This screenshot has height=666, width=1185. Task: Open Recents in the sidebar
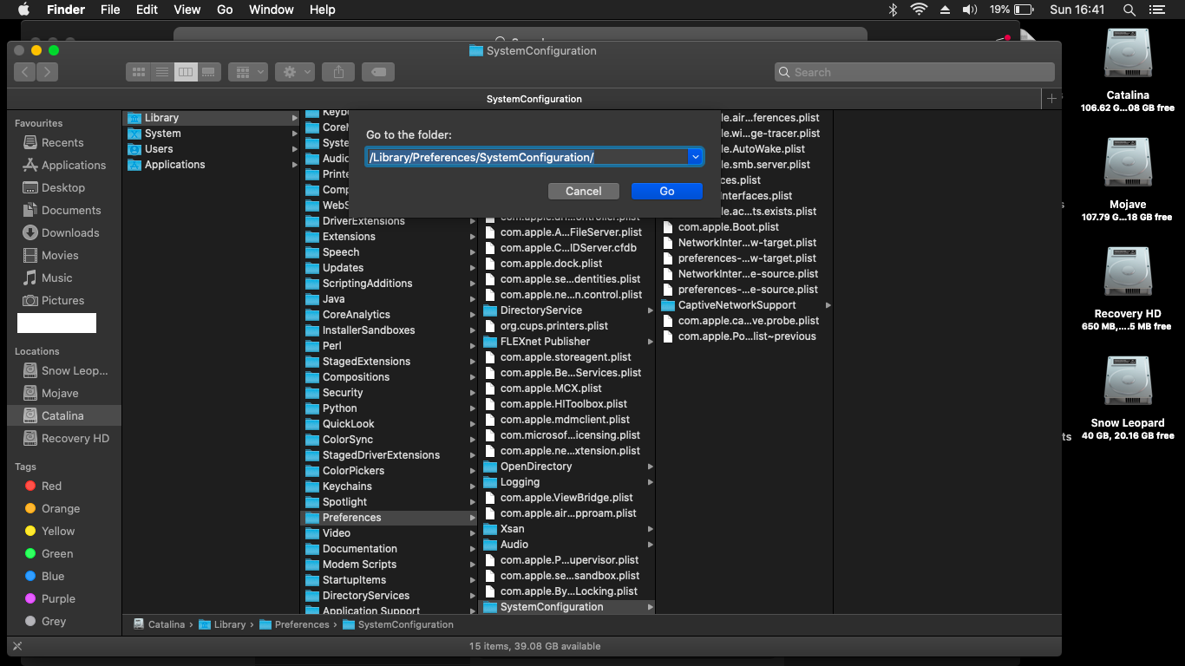pos(62,143)
